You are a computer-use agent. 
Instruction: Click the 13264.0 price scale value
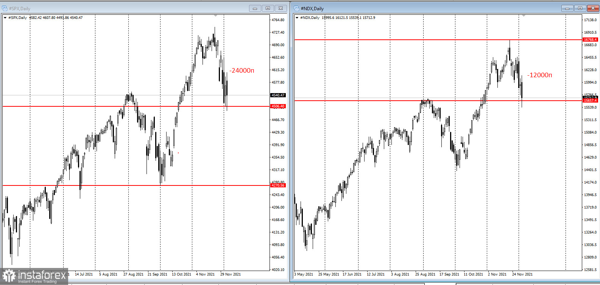pyautogui.click(x=591, y=232)
